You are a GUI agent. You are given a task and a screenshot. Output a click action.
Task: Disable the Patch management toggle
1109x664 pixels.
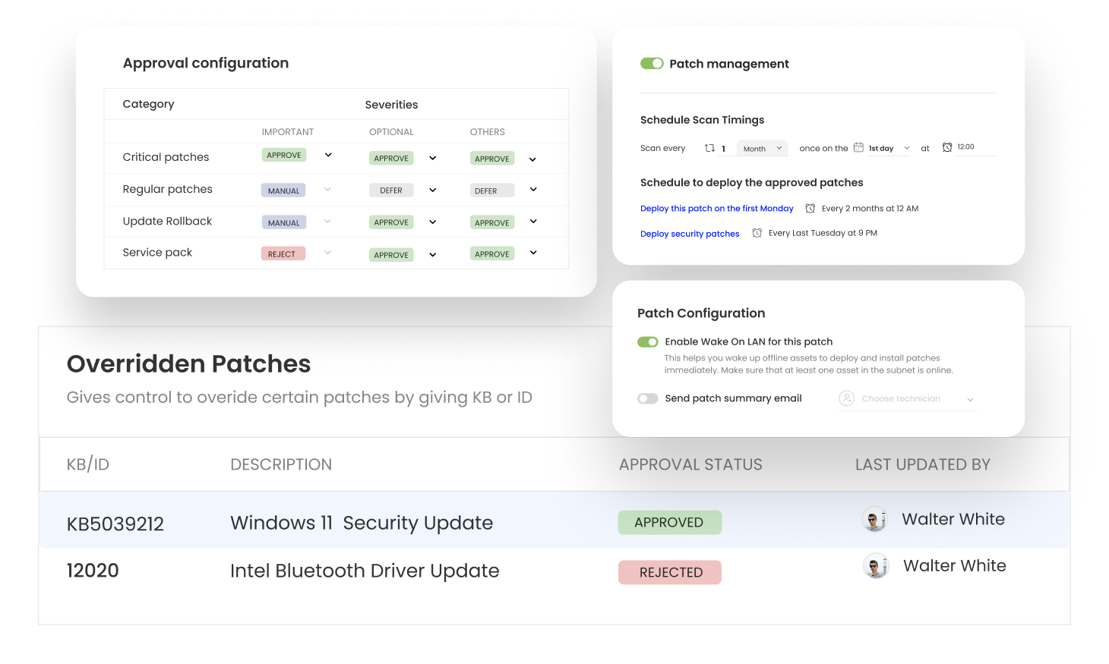coord(652,64)
